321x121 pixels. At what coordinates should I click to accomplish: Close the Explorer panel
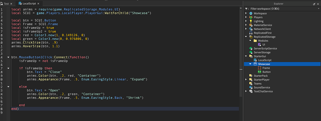[x=318, y=4]
